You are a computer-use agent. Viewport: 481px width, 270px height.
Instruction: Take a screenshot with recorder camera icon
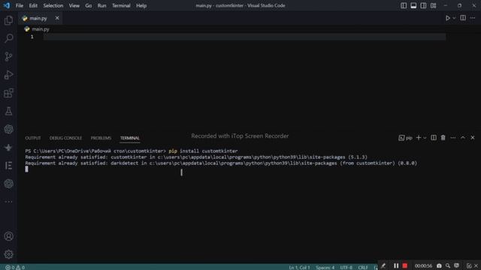click(x=439, y=265)
